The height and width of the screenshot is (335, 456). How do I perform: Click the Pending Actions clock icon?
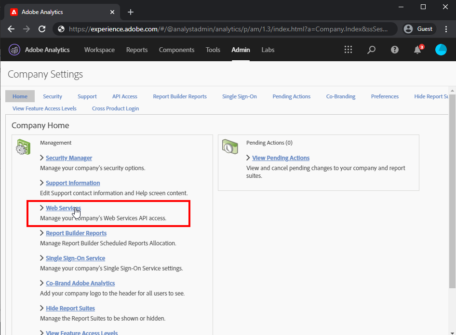click(x=230, y=146)
